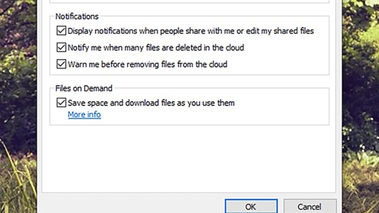The height and width of the screenshot is (213, 379).
Task: Click the gray button bar left of OK
Action: [131, 204]
